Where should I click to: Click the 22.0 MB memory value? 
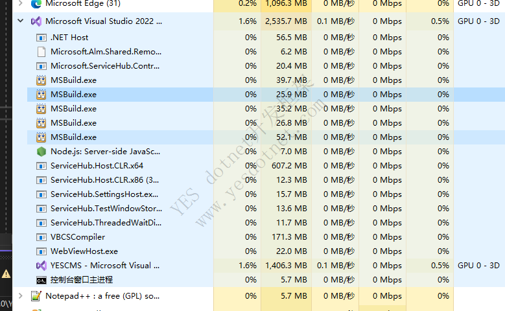(x=292, y=251)
